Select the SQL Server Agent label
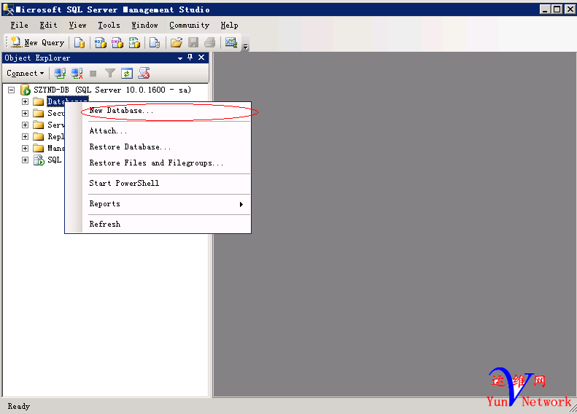The image size is (577, 414). click(x=55, y=160)
